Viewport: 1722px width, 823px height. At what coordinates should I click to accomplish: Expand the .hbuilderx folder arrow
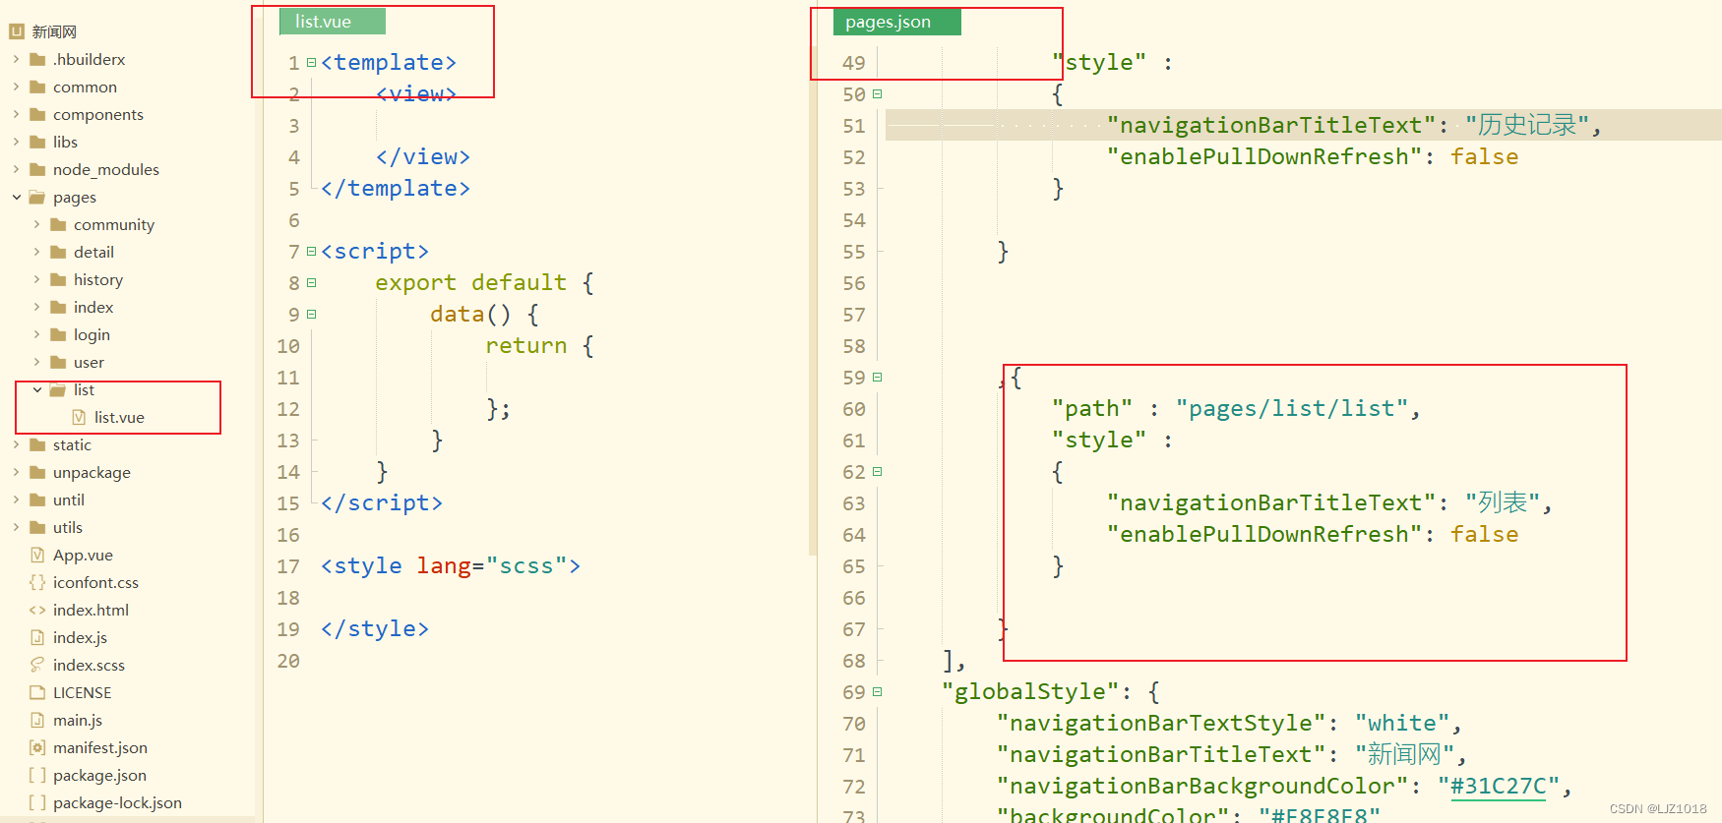pos(16,59)
